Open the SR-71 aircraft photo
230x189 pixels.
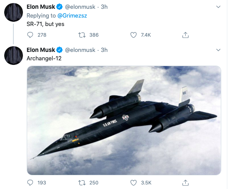(124, 120)
